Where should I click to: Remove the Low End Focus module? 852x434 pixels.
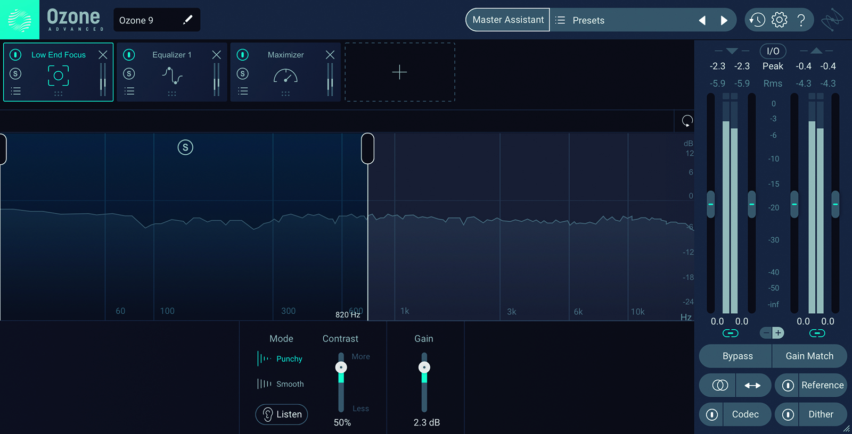click(x=103, y=54)
